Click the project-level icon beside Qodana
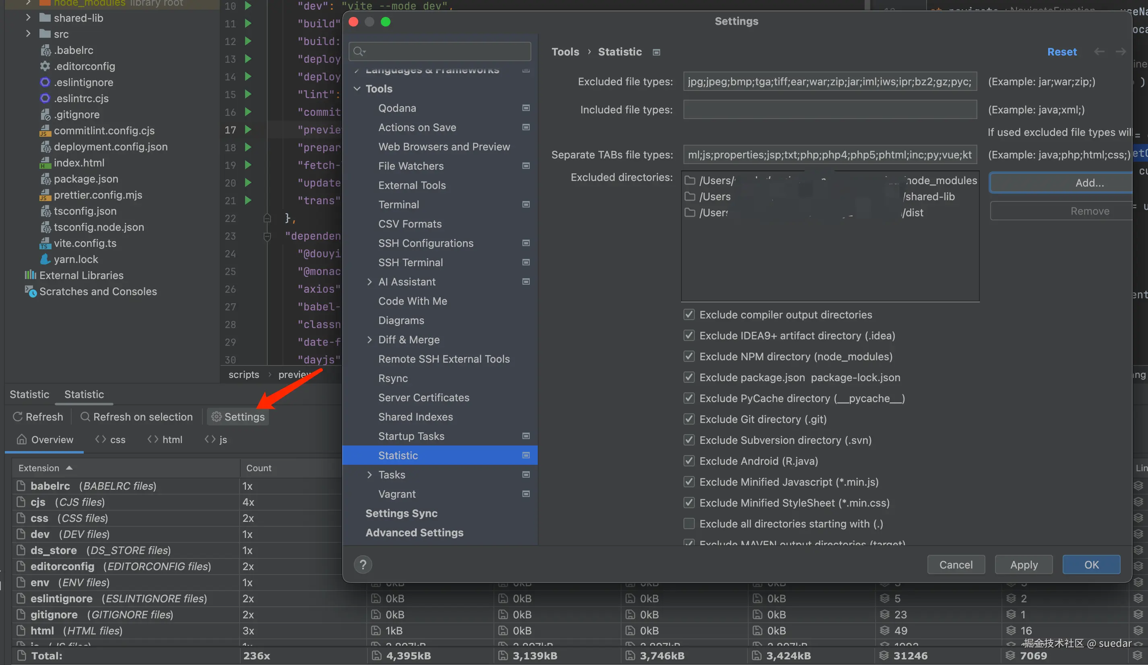This screenshot has width=1148, height=665. tap(526, 108)
